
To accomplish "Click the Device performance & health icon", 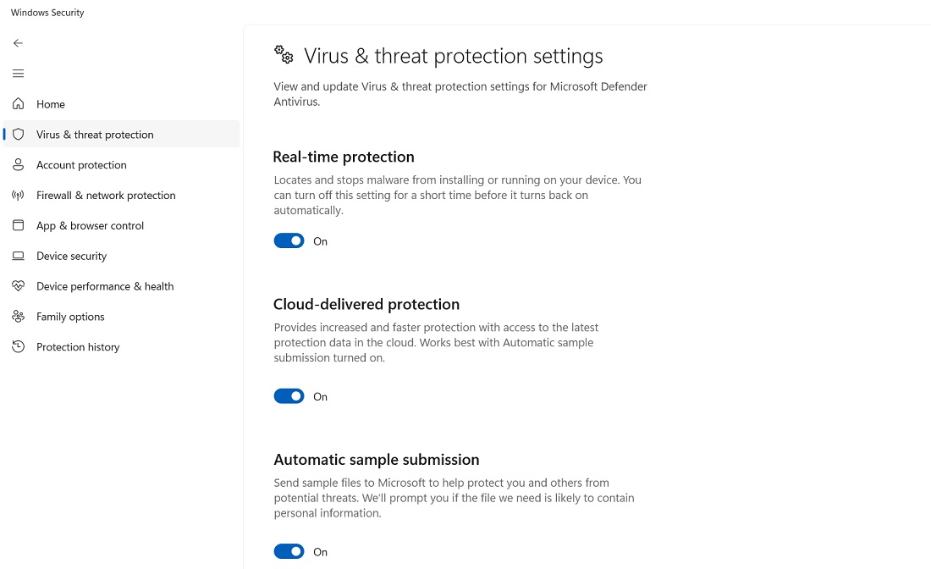I will pyautogui.click(x=19, y=286).
